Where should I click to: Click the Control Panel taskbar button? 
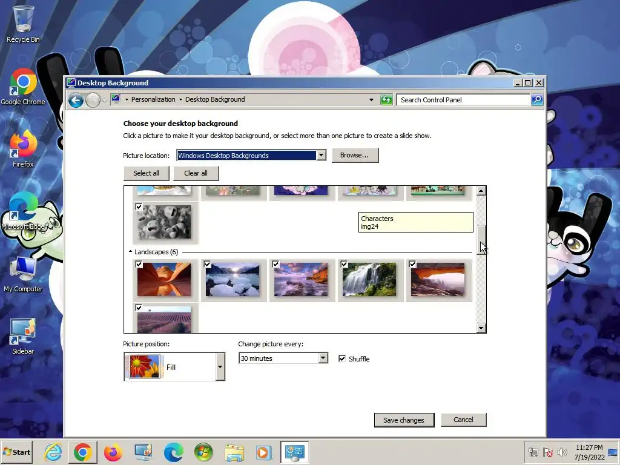point(295,452)
